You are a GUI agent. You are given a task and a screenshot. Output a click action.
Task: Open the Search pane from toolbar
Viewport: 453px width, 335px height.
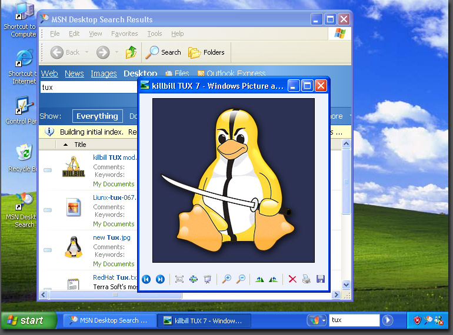[x=163, y=52]
